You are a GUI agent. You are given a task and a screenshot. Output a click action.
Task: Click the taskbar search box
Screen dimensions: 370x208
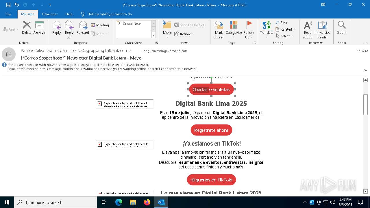(x=55, y=202)
